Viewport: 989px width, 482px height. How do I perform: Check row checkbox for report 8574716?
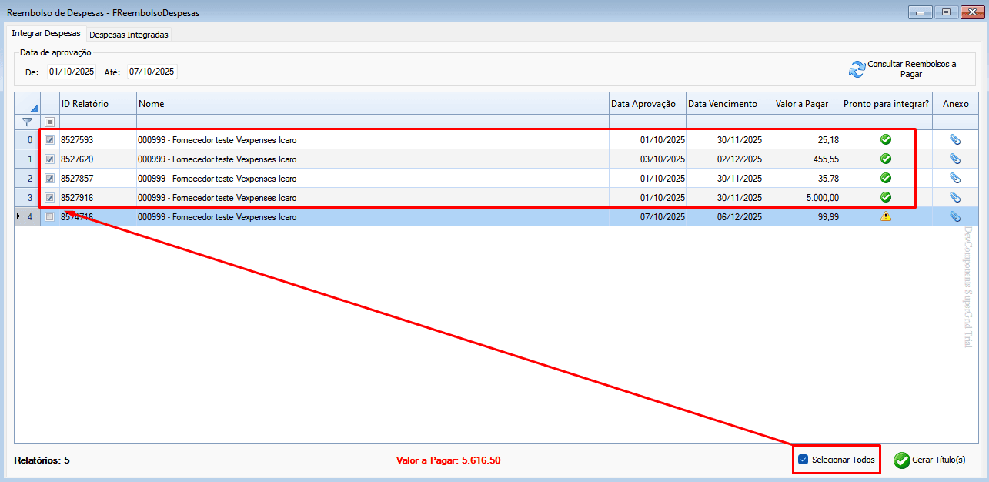click(50, 217)
